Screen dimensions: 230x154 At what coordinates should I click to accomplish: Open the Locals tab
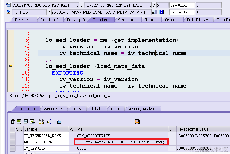point(76,109)
